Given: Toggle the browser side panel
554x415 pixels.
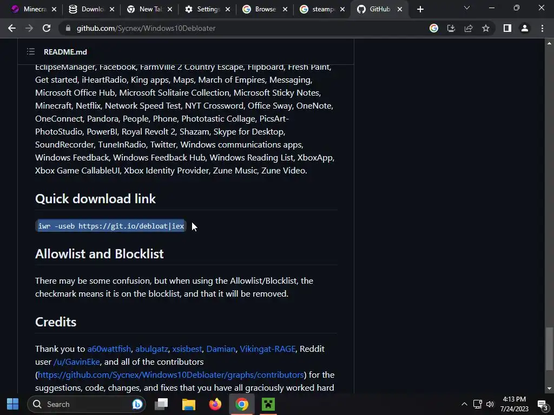Looking at the screenshot, I should click(x=507, y=28).
